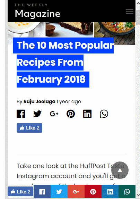The width and height of the screenshot is (140, 199).
Task: Share via black LinkedIn icon
Action: click(x=87, y=114)
